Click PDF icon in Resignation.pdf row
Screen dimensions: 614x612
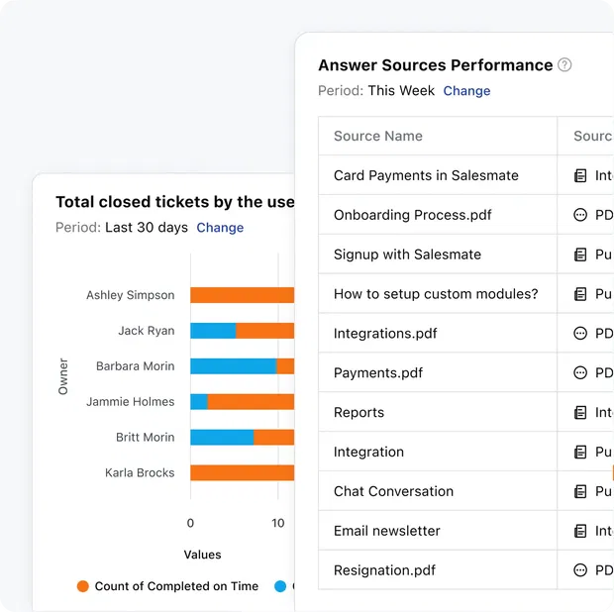(x=580, y=570)
